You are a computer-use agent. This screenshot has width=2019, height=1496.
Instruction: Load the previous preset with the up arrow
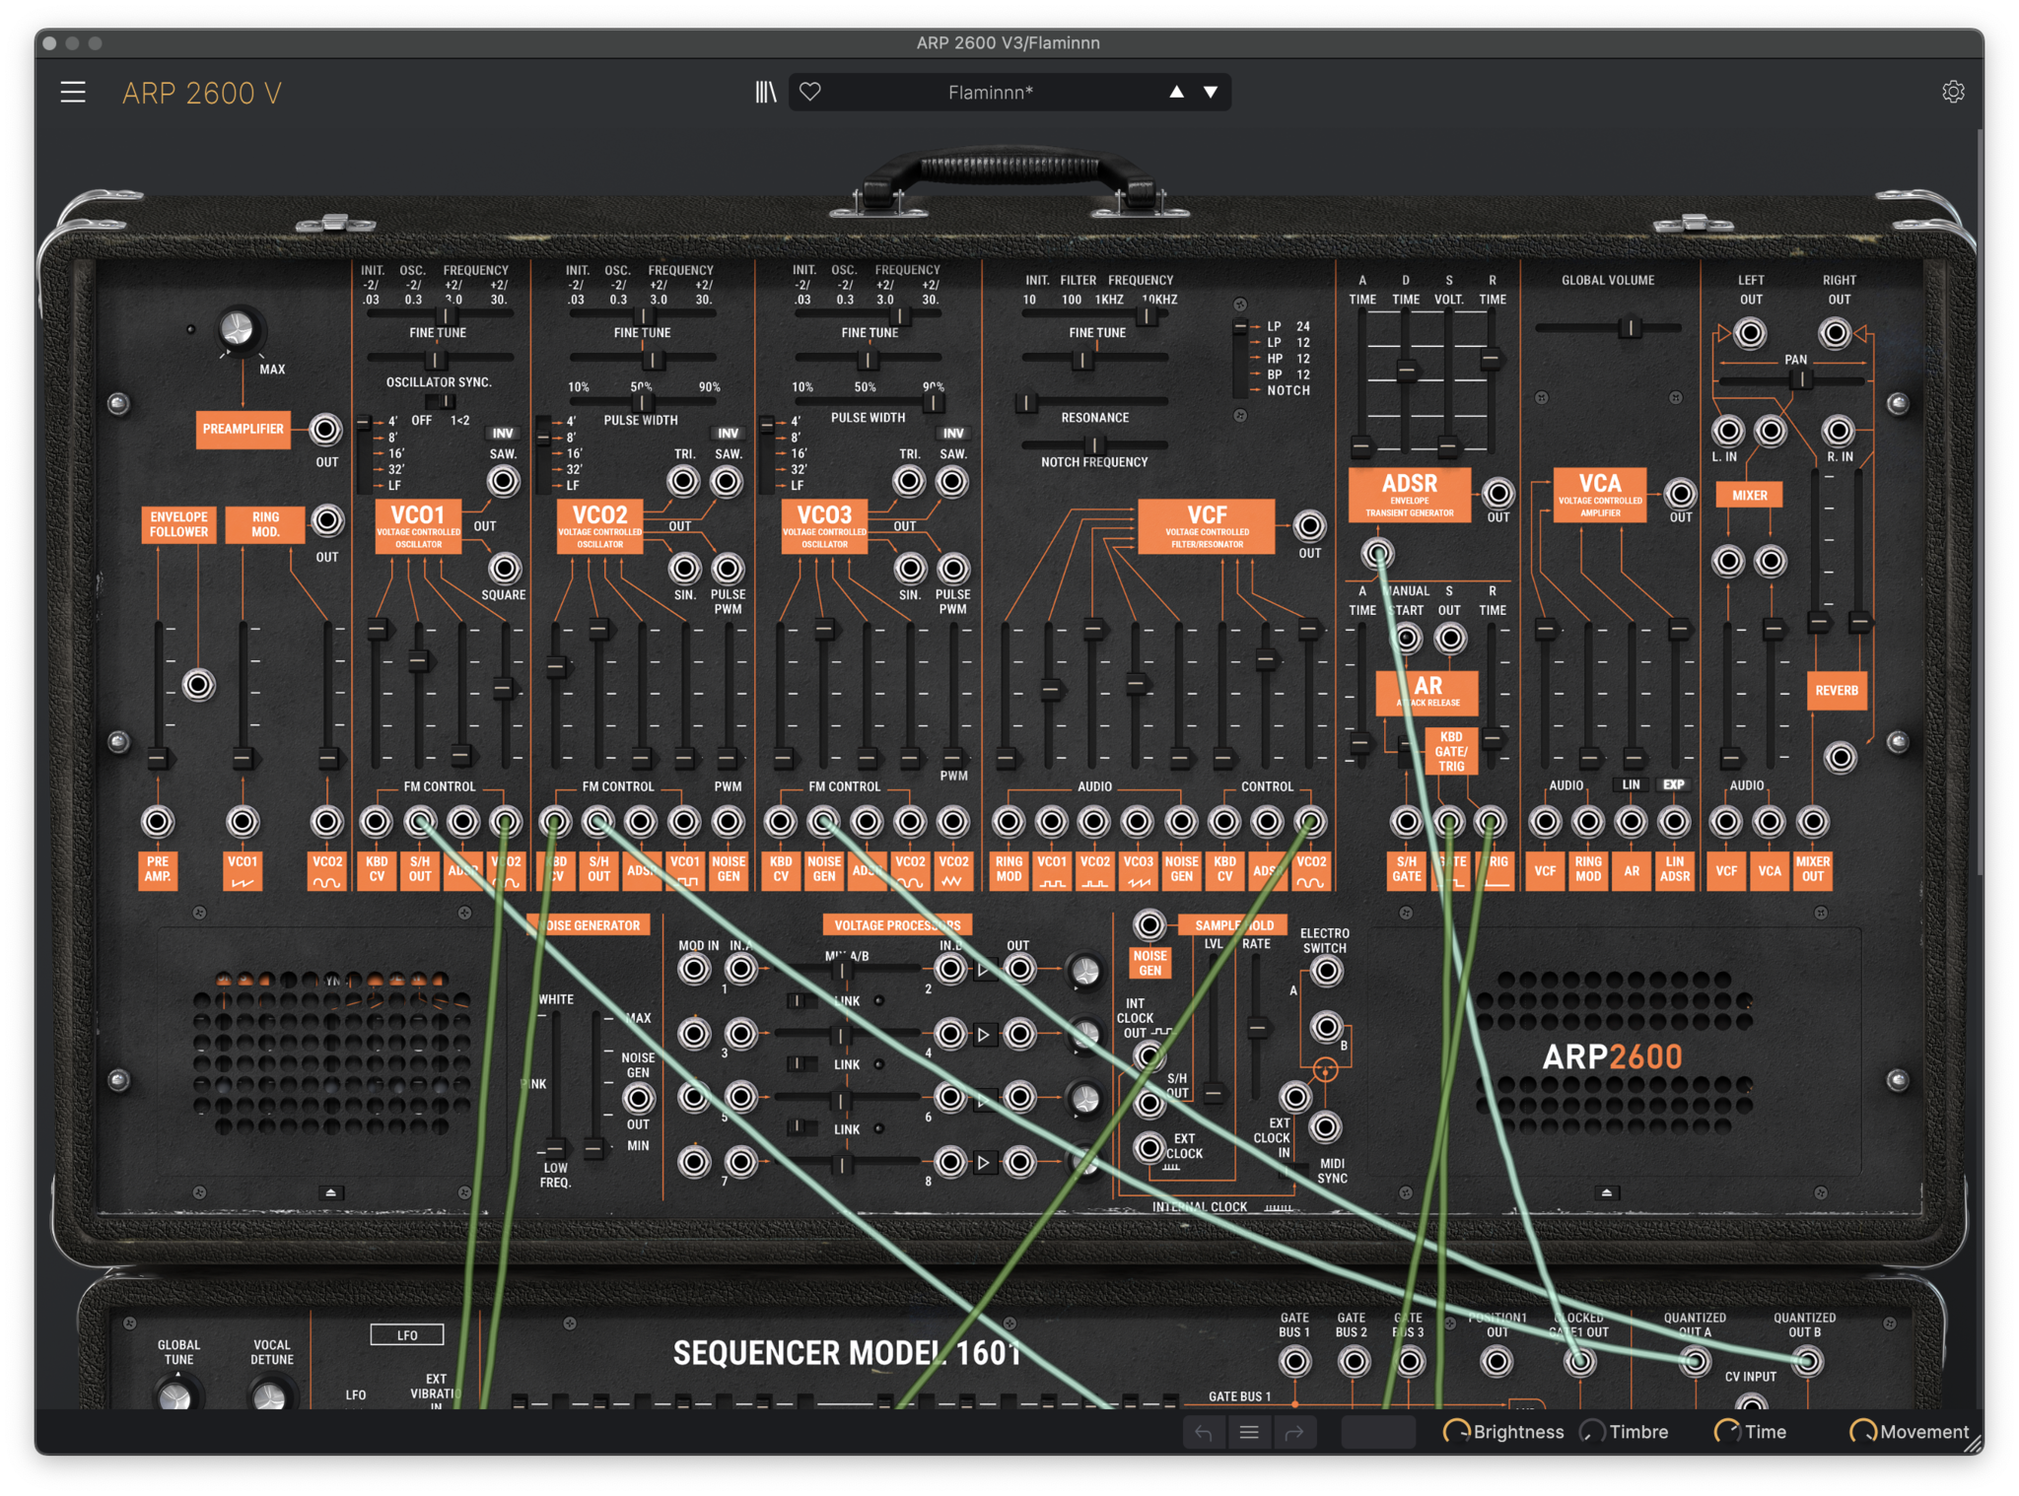click(1177, 93)
